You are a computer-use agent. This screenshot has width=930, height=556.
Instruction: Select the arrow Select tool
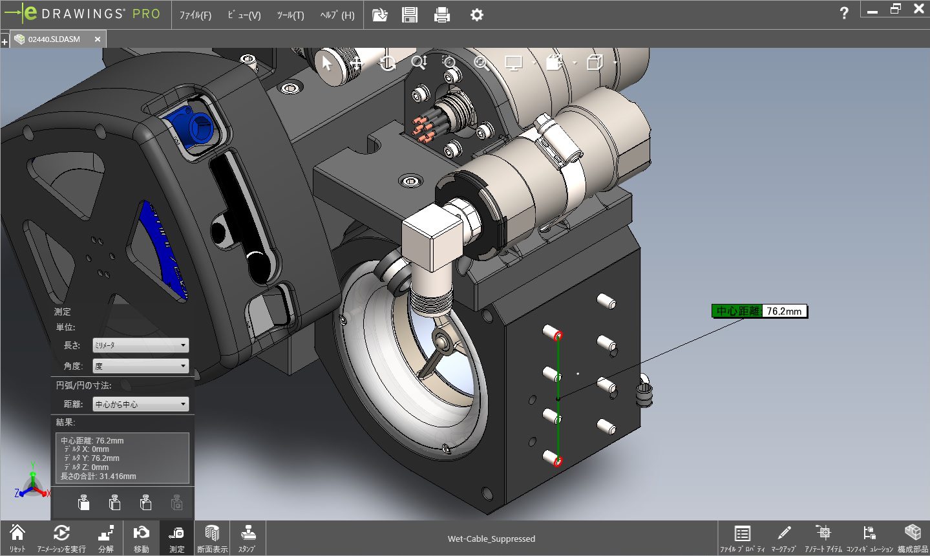coord(326,63)
